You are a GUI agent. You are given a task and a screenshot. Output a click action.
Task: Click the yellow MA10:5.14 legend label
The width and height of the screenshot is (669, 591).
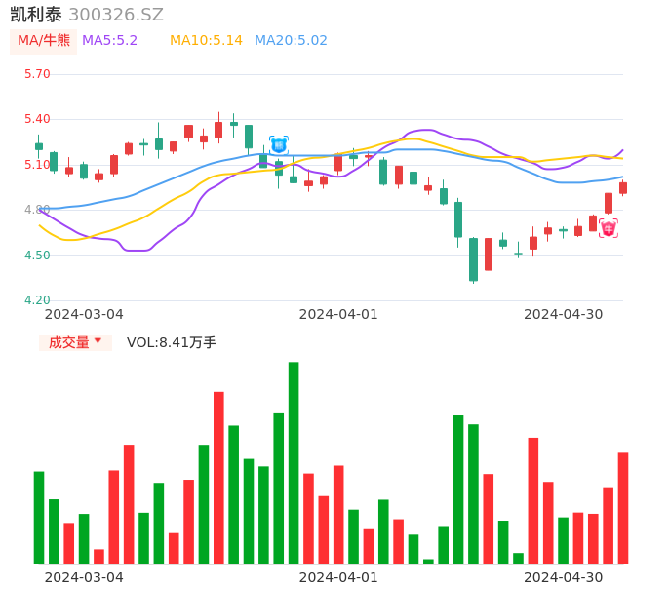click(x=206, y=41)
